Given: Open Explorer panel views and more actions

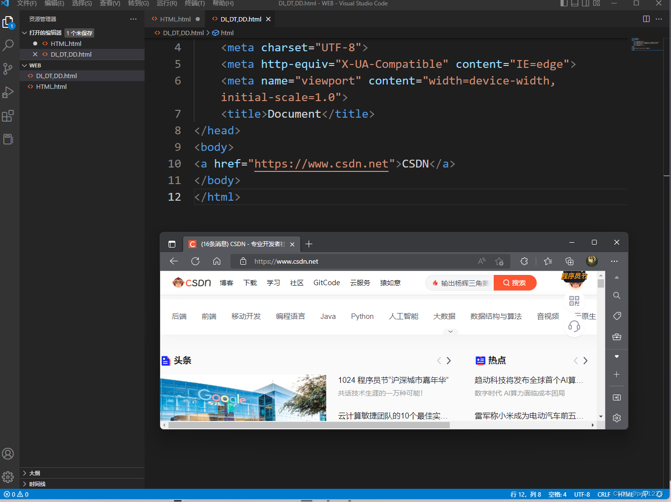Looking at the screenshot, I should [x=133, y=19].
